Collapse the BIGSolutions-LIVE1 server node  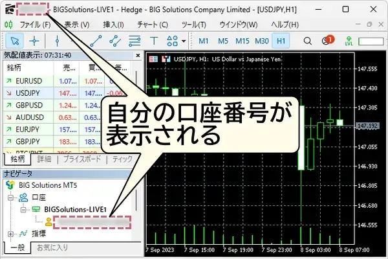point(23,210)
